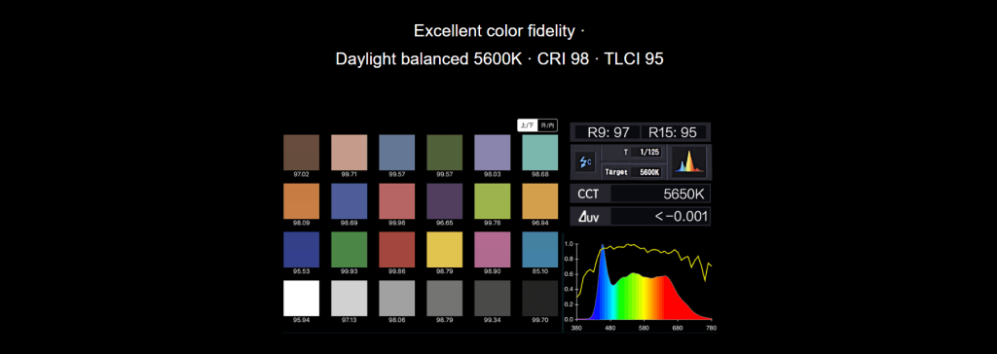
Task: Select the darkest gray swatch labeled 99.70
Action: coord(539,298)
